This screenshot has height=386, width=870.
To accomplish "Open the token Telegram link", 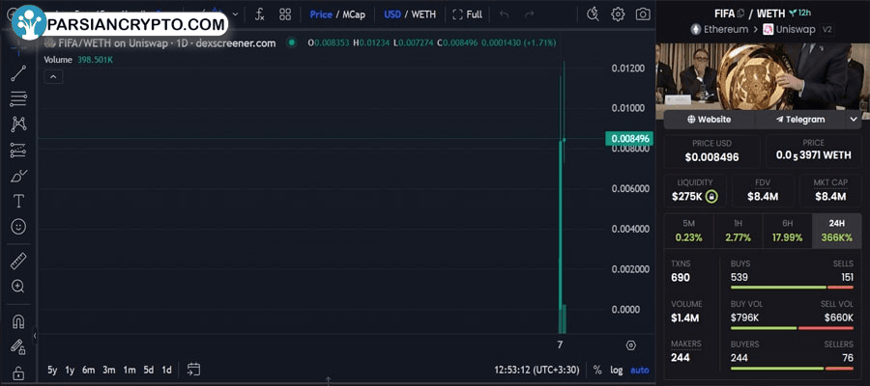I will tap(800, 119).
